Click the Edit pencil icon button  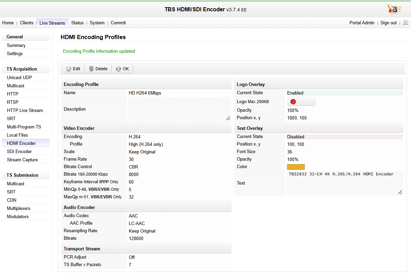74,69
